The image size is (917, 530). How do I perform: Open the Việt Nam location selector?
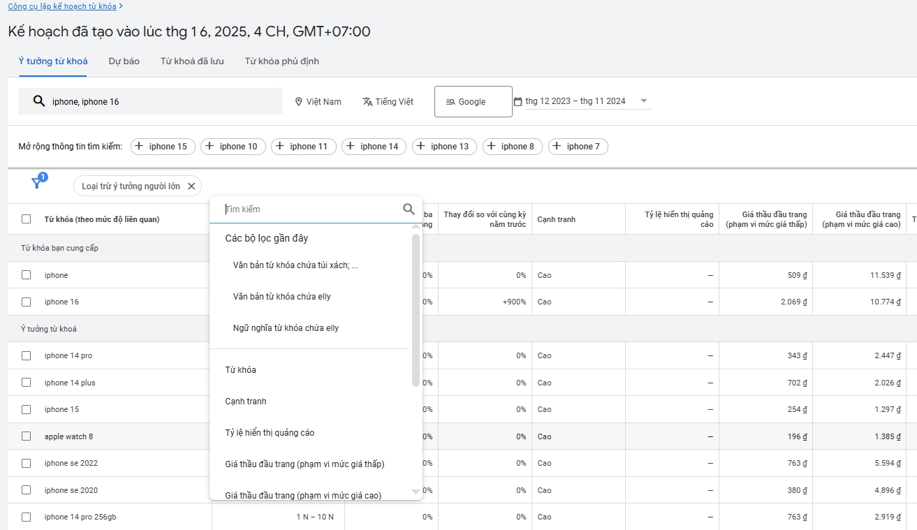(318, 102)
